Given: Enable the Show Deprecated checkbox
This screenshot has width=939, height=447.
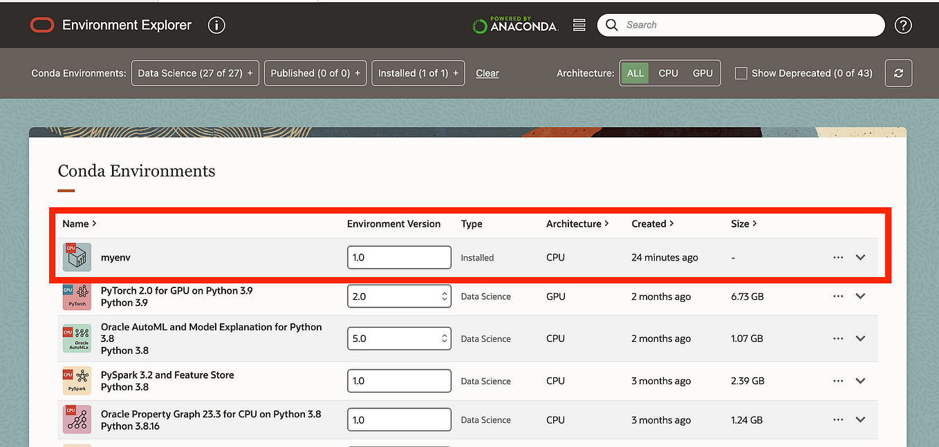Looking at the screenshot, I should click(x=741, y=73).
